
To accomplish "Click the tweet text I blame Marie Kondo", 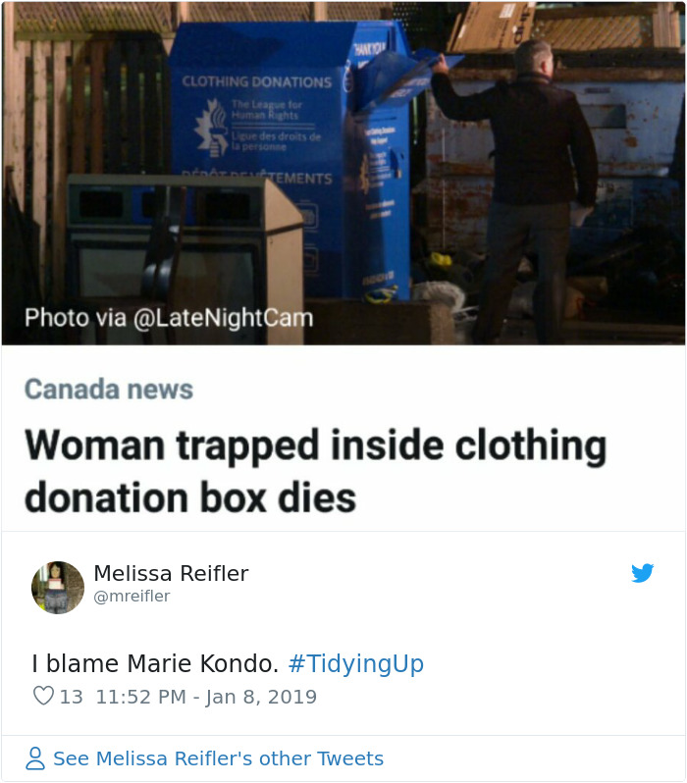I will 155,663.
